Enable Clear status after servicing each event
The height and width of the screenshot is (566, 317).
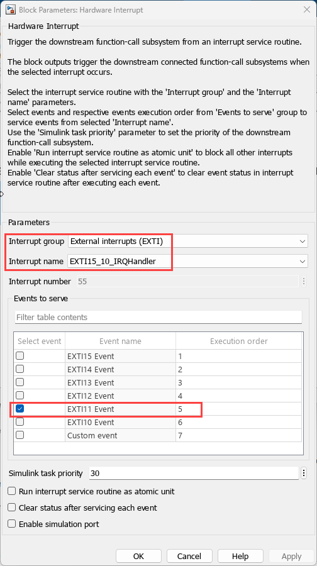tap(13, 508)
